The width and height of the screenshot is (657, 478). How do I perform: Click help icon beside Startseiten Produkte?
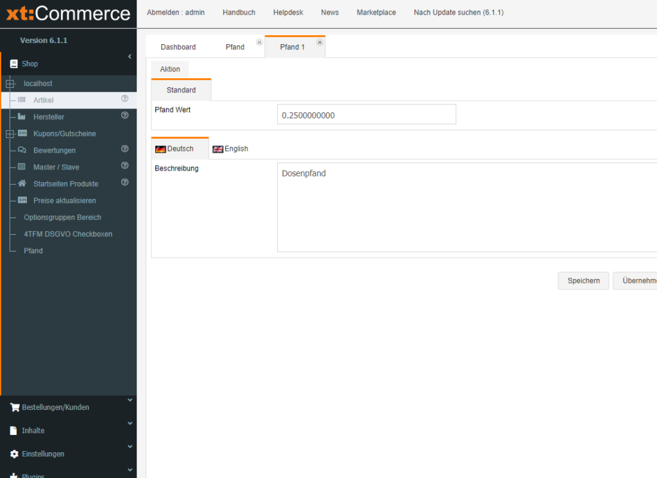(125, 182)
